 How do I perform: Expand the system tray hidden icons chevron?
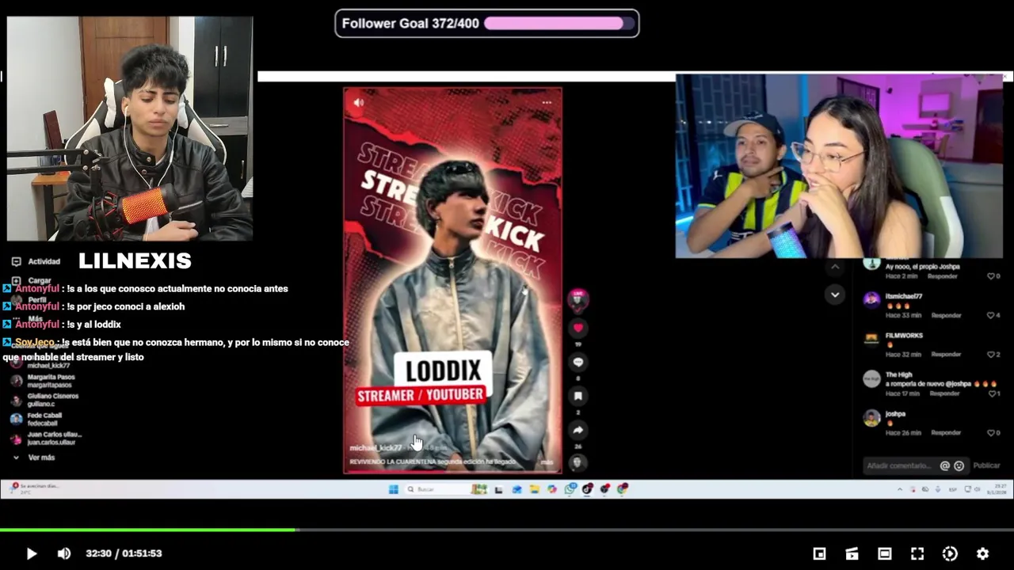tap(899, 489)
